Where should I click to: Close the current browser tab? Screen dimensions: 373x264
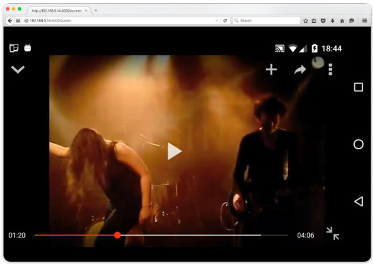tap(86, 11)
